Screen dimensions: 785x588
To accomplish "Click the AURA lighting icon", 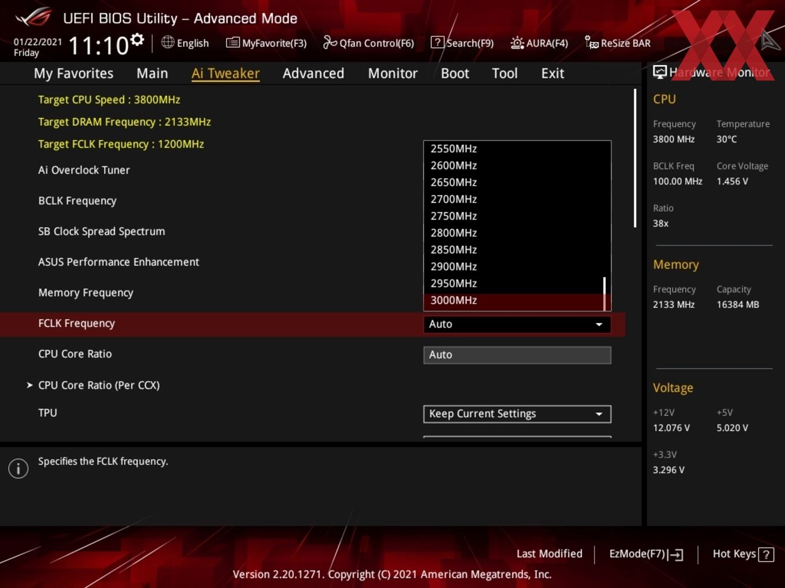I will pos(517,43).
